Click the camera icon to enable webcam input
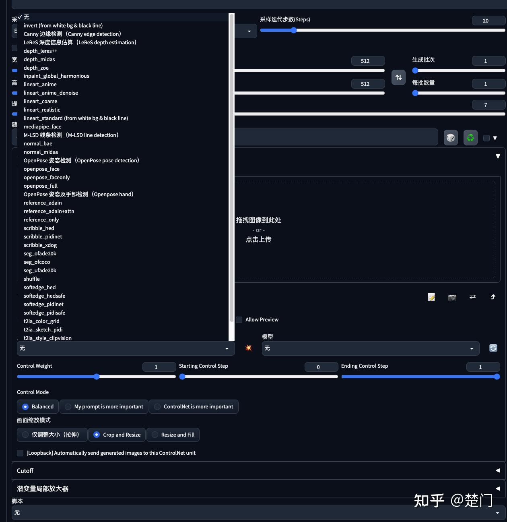Viewport: 507px width, 522px height. (452, 297)
